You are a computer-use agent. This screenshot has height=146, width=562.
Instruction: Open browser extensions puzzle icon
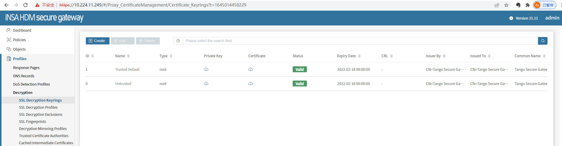tap(527, 5)
